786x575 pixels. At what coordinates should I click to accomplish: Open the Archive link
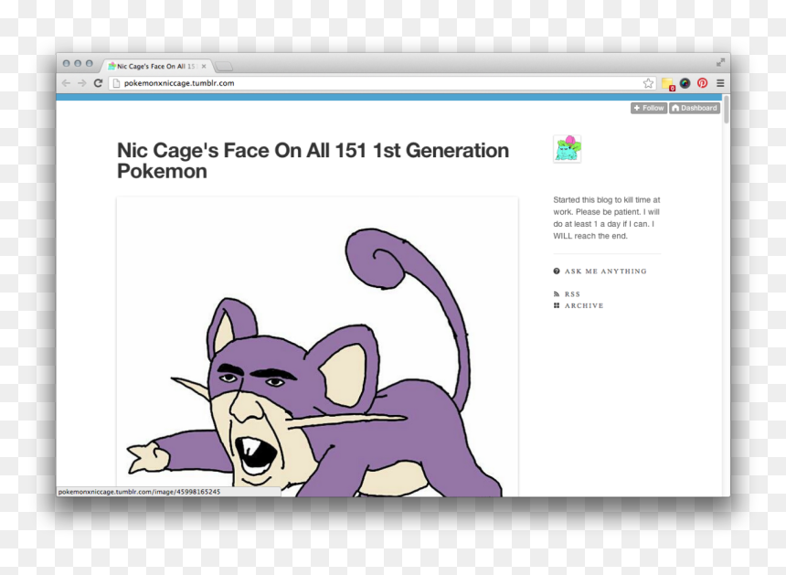click(x=583, y=306)
